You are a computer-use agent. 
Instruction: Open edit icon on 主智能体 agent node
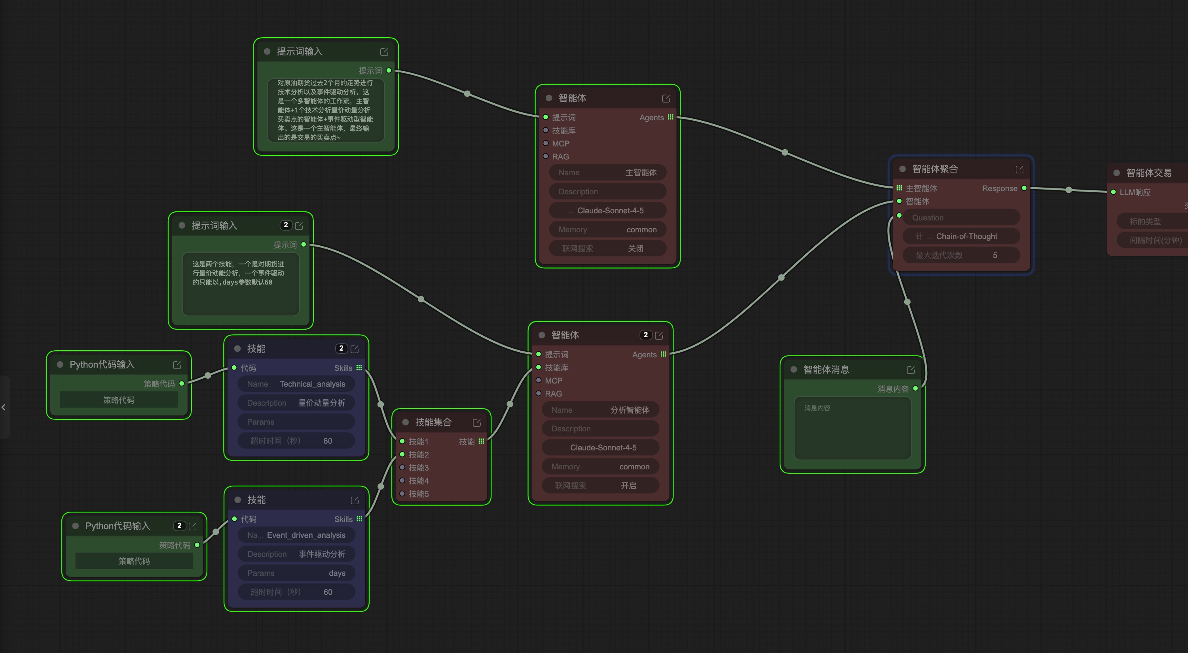coord(666,99)
